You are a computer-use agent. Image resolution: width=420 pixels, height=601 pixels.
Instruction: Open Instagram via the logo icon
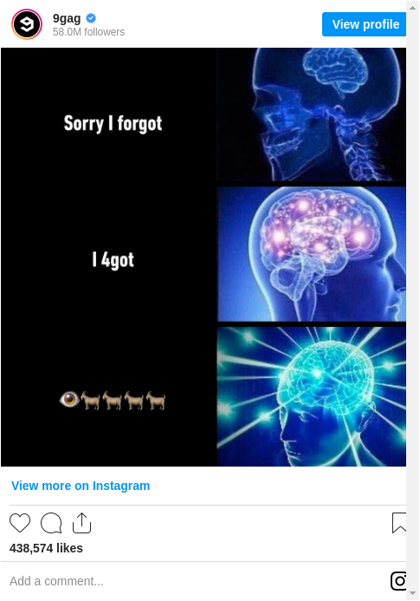(398, 581)
